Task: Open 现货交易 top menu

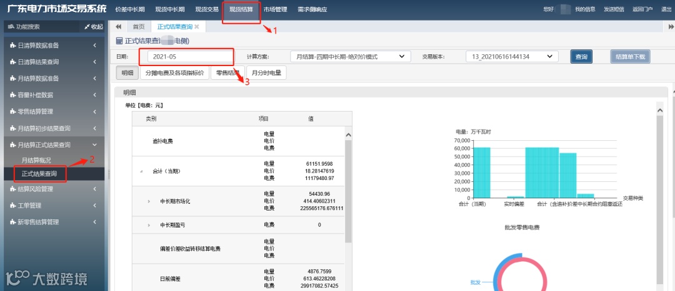Action: click(x=207, y=9)
